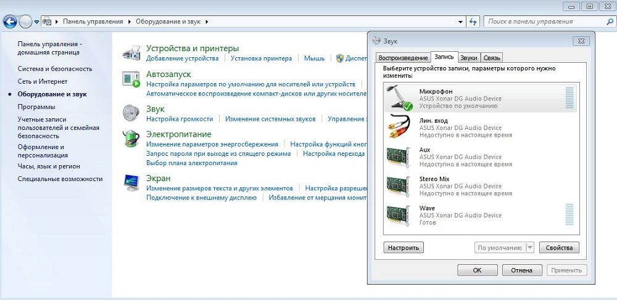Go to Программы in the sidebar

click(x=36, y=107)
